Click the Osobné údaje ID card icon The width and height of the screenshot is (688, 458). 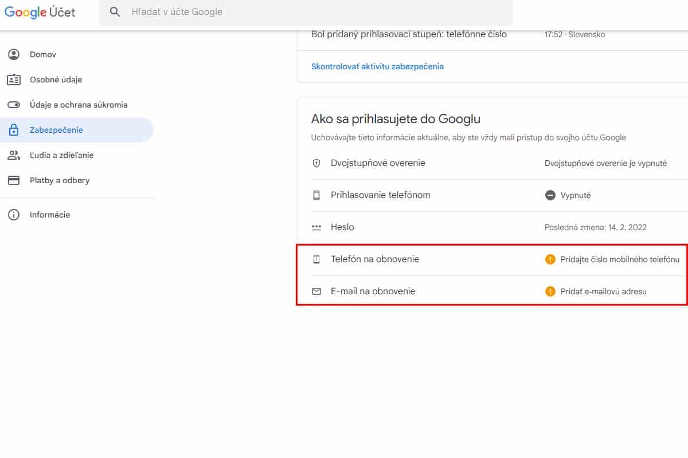(14, 80)
